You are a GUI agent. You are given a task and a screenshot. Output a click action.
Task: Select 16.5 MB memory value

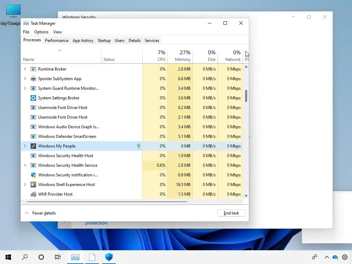point(183,185)
